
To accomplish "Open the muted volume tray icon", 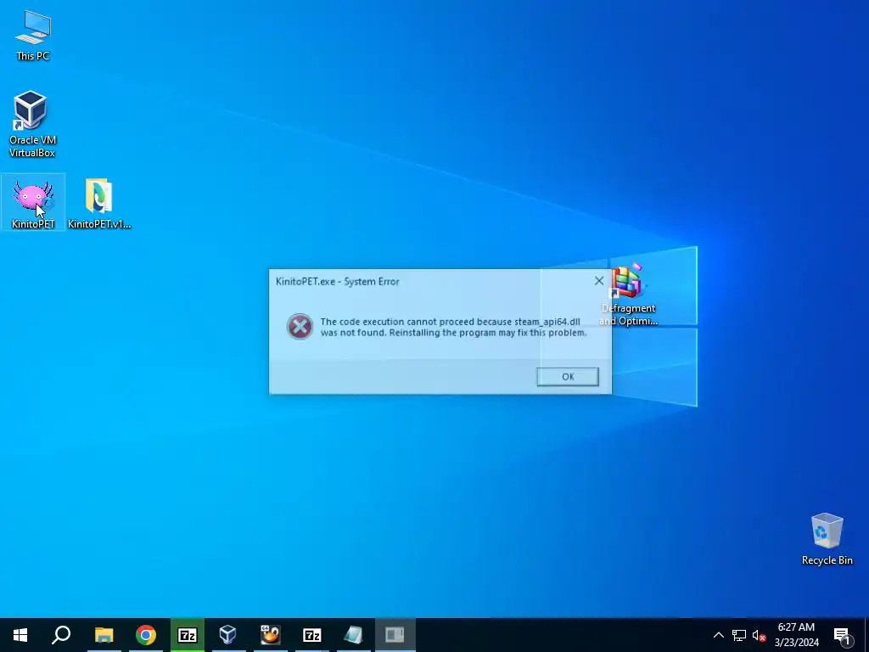I will [759, 635].
